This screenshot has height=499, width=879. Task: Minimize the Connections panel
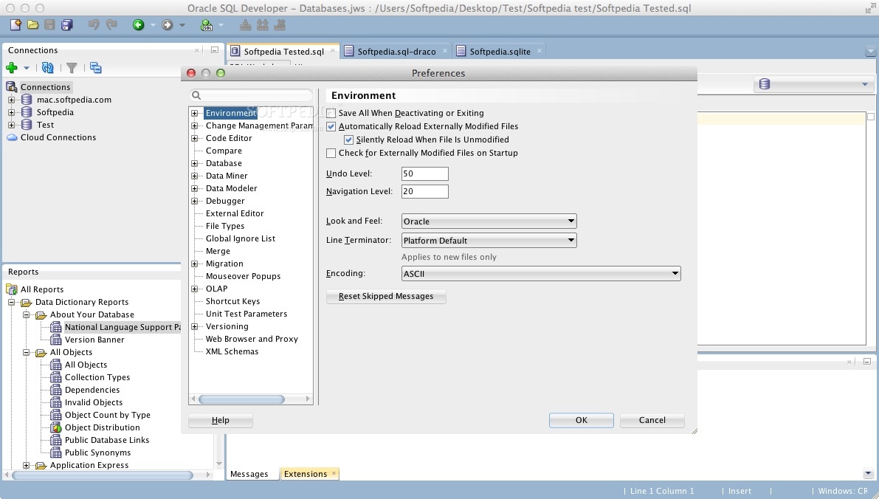click(214, 50)
